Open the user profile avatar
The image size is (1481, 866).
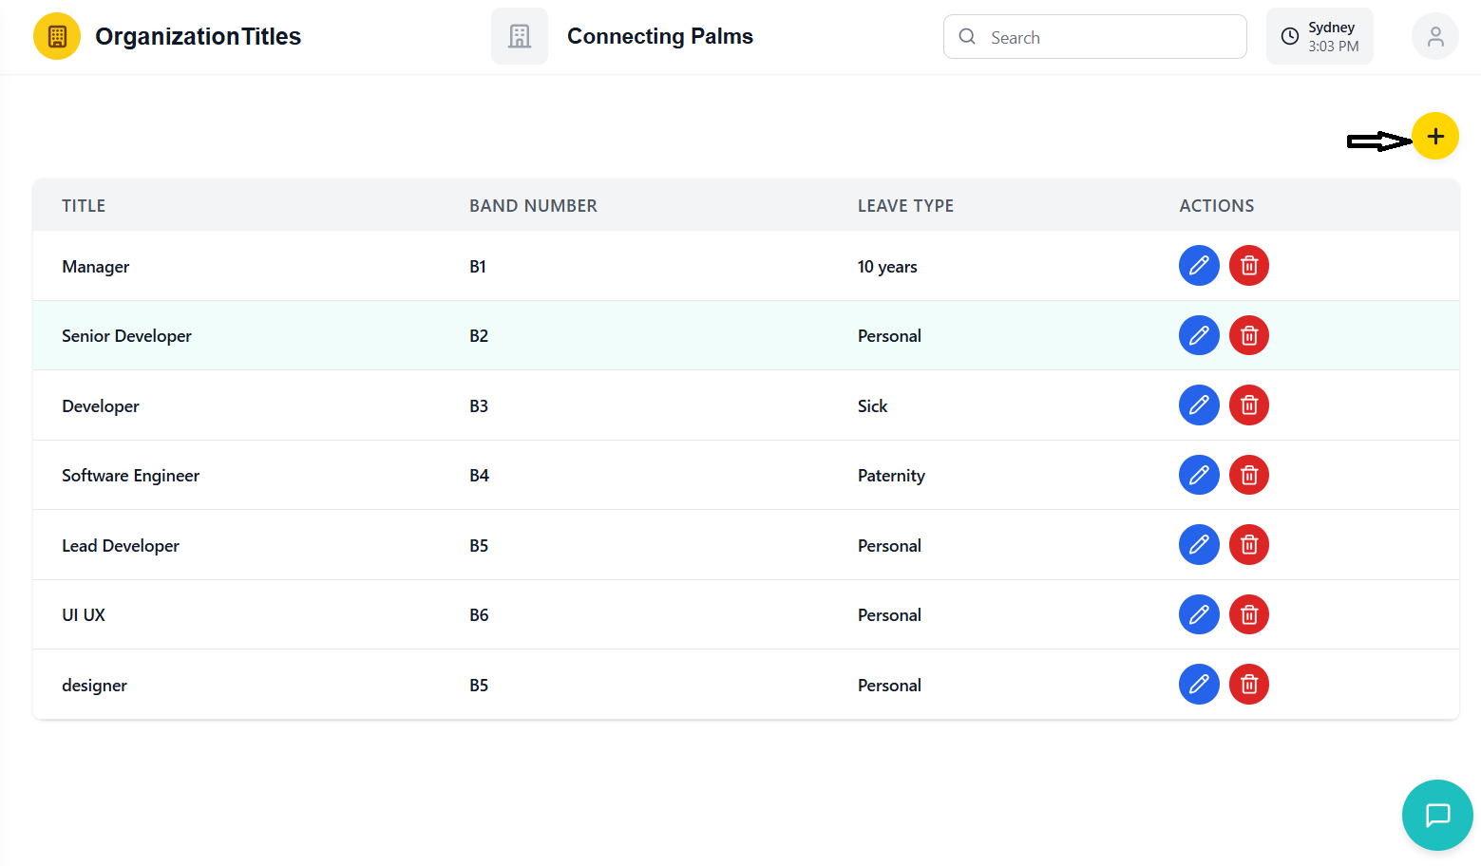(x=1434, y=37)
